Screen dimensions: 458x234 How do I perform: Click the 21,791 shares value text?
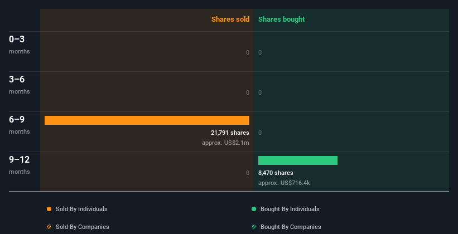pos(230,133)
